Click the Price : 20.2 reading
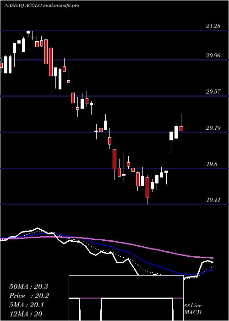 coord(29,296)
